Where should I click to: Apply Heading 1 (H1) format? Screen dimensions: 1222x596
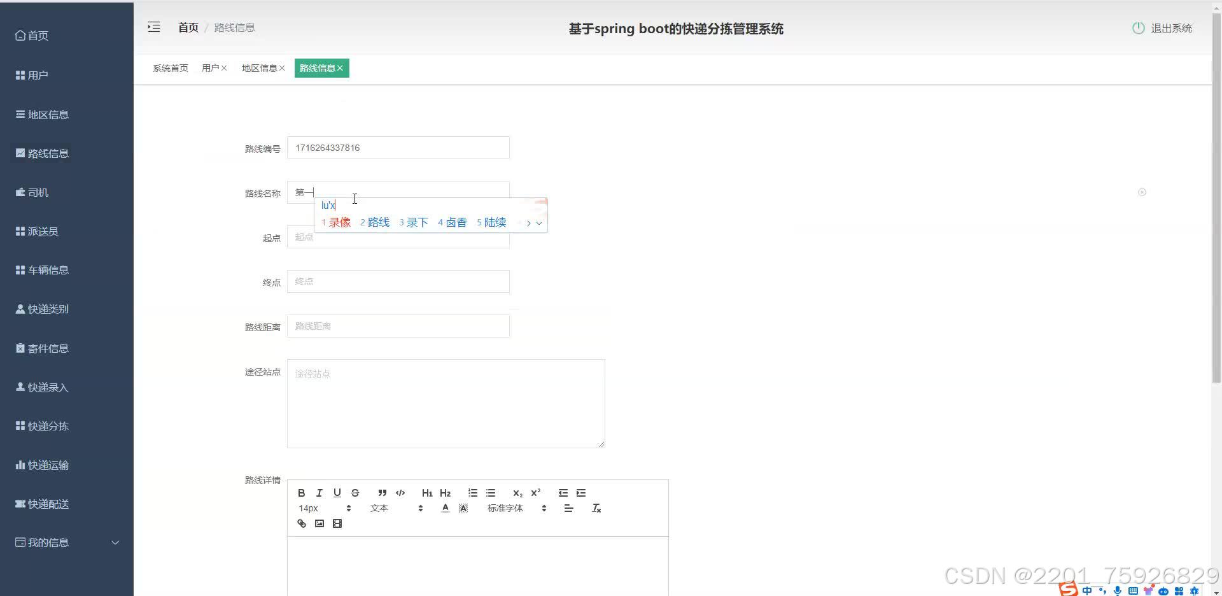(427, 493)
